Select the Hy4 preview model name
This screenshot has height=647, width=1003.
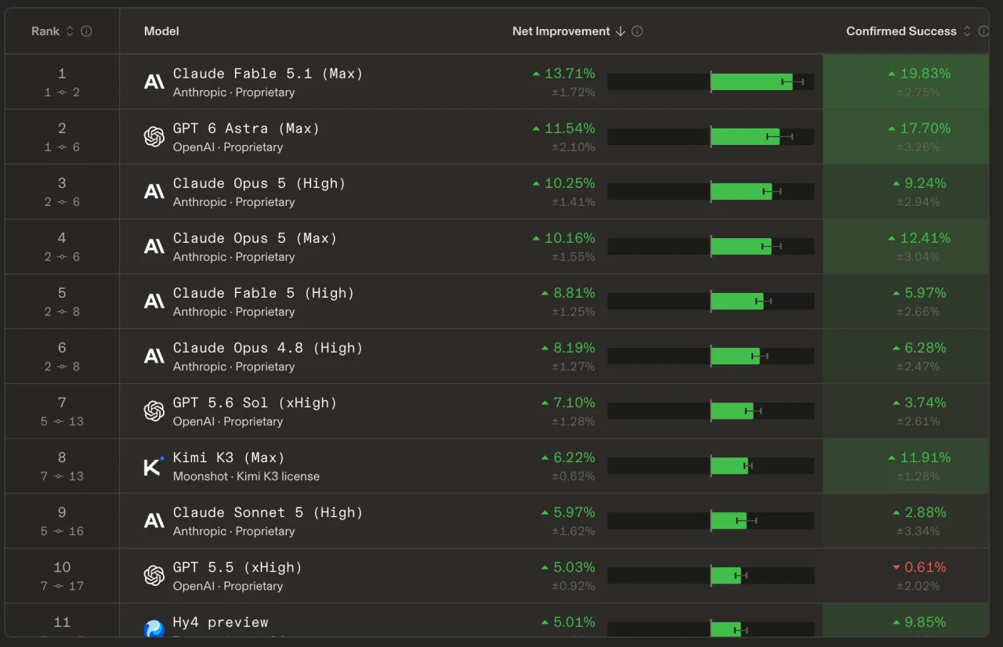(221, 622)
